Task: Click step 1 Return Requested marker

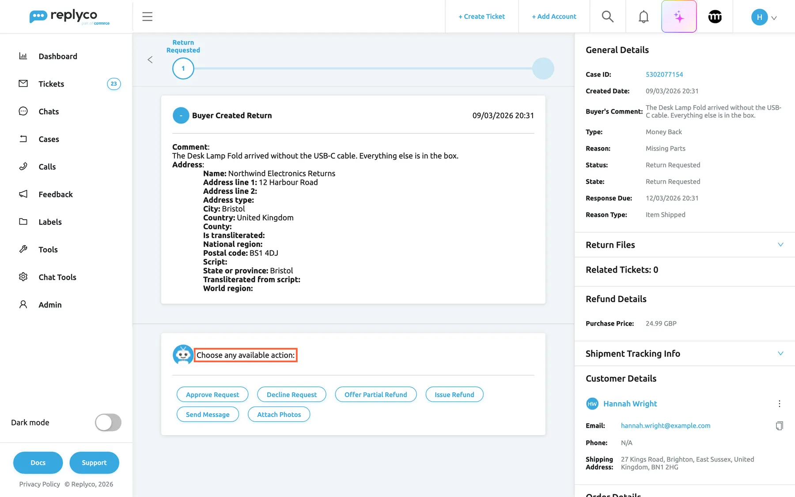Action: 183,68
